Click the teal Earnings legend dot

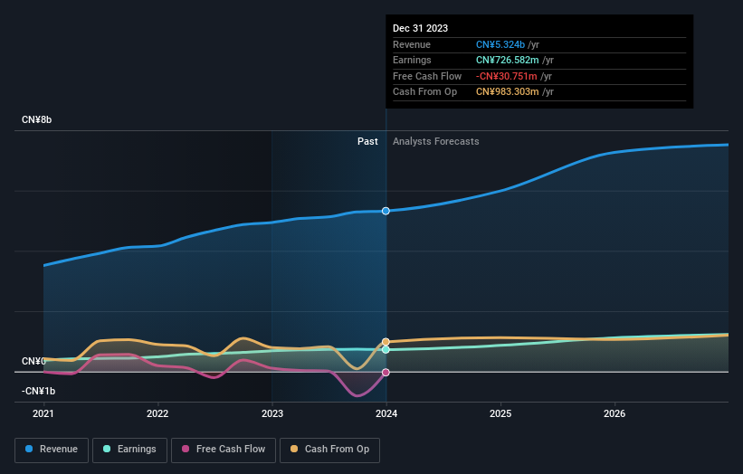click(x=107, y=449)
